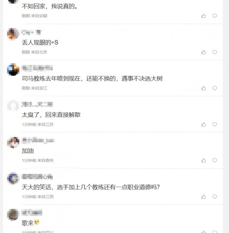Open username above "太臭了" comment
The height and width of the screenshot is (233, 229).
pyautogui.click(x=37, y=104)
